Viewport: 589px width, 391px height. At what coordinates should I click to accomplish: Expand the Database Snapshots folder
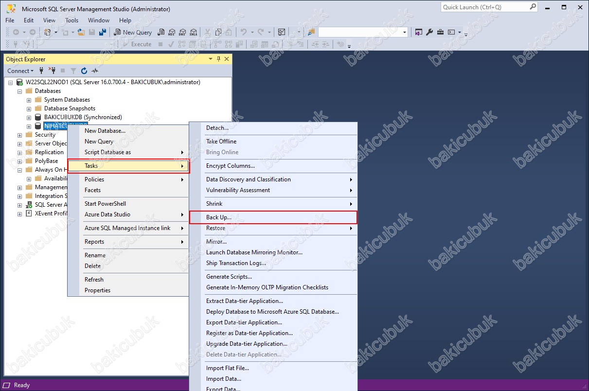pyautogui.click(x=29, y=108)
